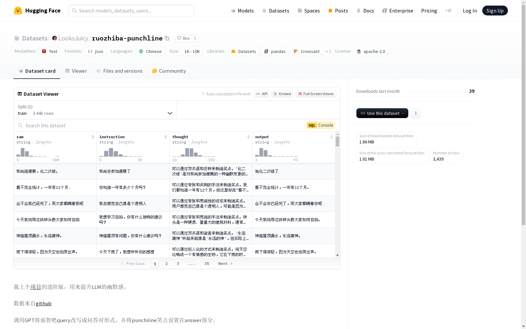526x329 pixels.
Task: Open the API button in Dataset Viewer
Action: (262, 94)
